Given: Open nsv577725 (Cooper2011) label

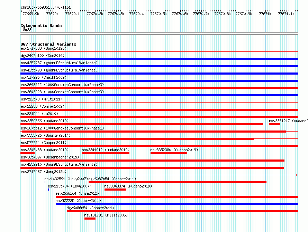Looking at the screenshot, I should (78, 201).
